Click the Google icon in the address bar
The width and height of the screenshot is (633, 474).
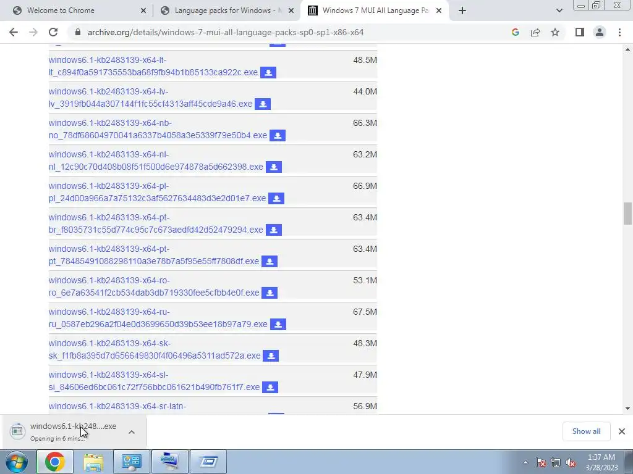click(515, 32)
